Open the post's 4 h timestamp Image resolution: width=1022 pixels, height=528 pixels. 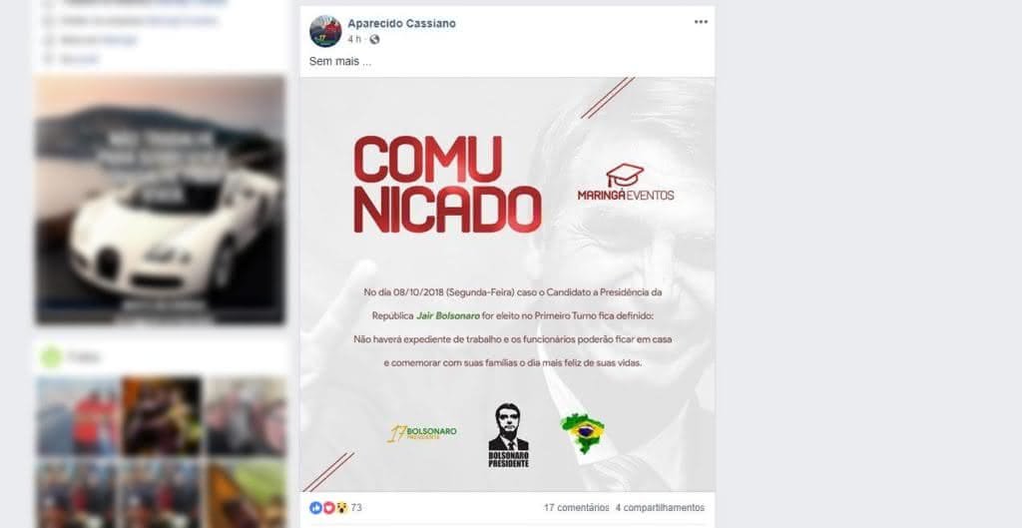click(x=354, y=40)
